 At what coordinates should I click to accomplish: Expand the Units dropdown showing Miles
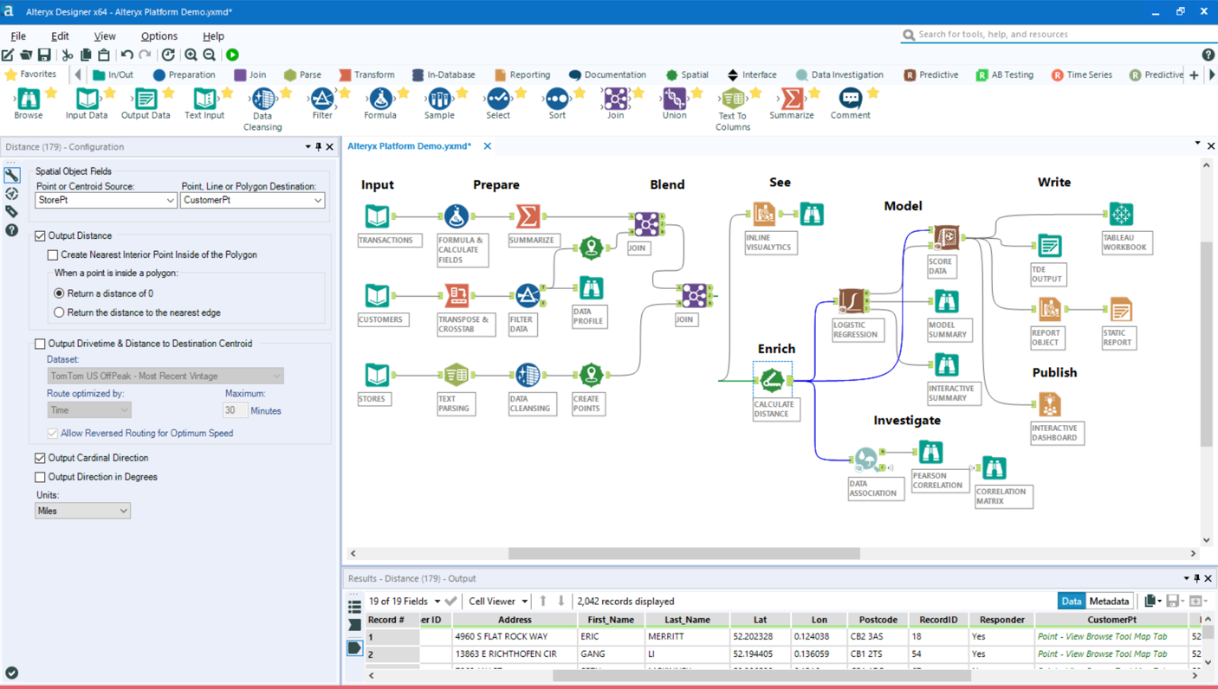(82, 511)
